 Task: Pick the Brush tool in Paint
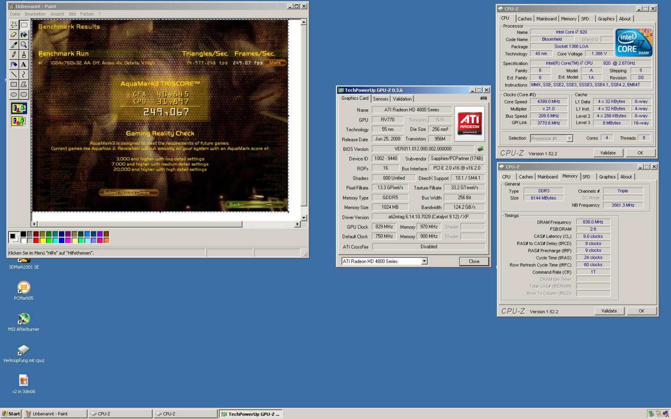24,54
